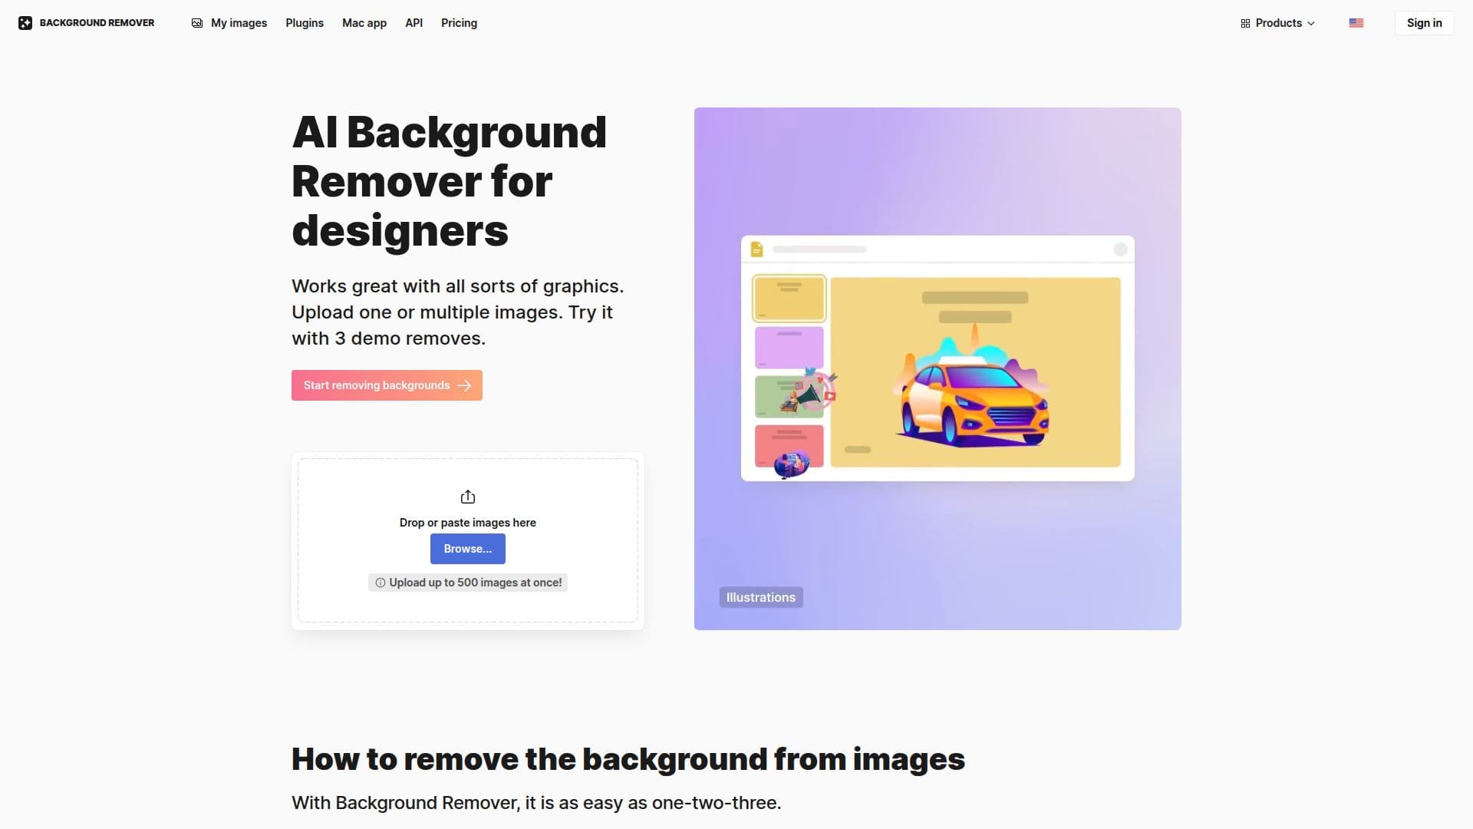
Task: Click the yellow document icon in the mockup
Action: pyautogui.click(x=756, y=249)
